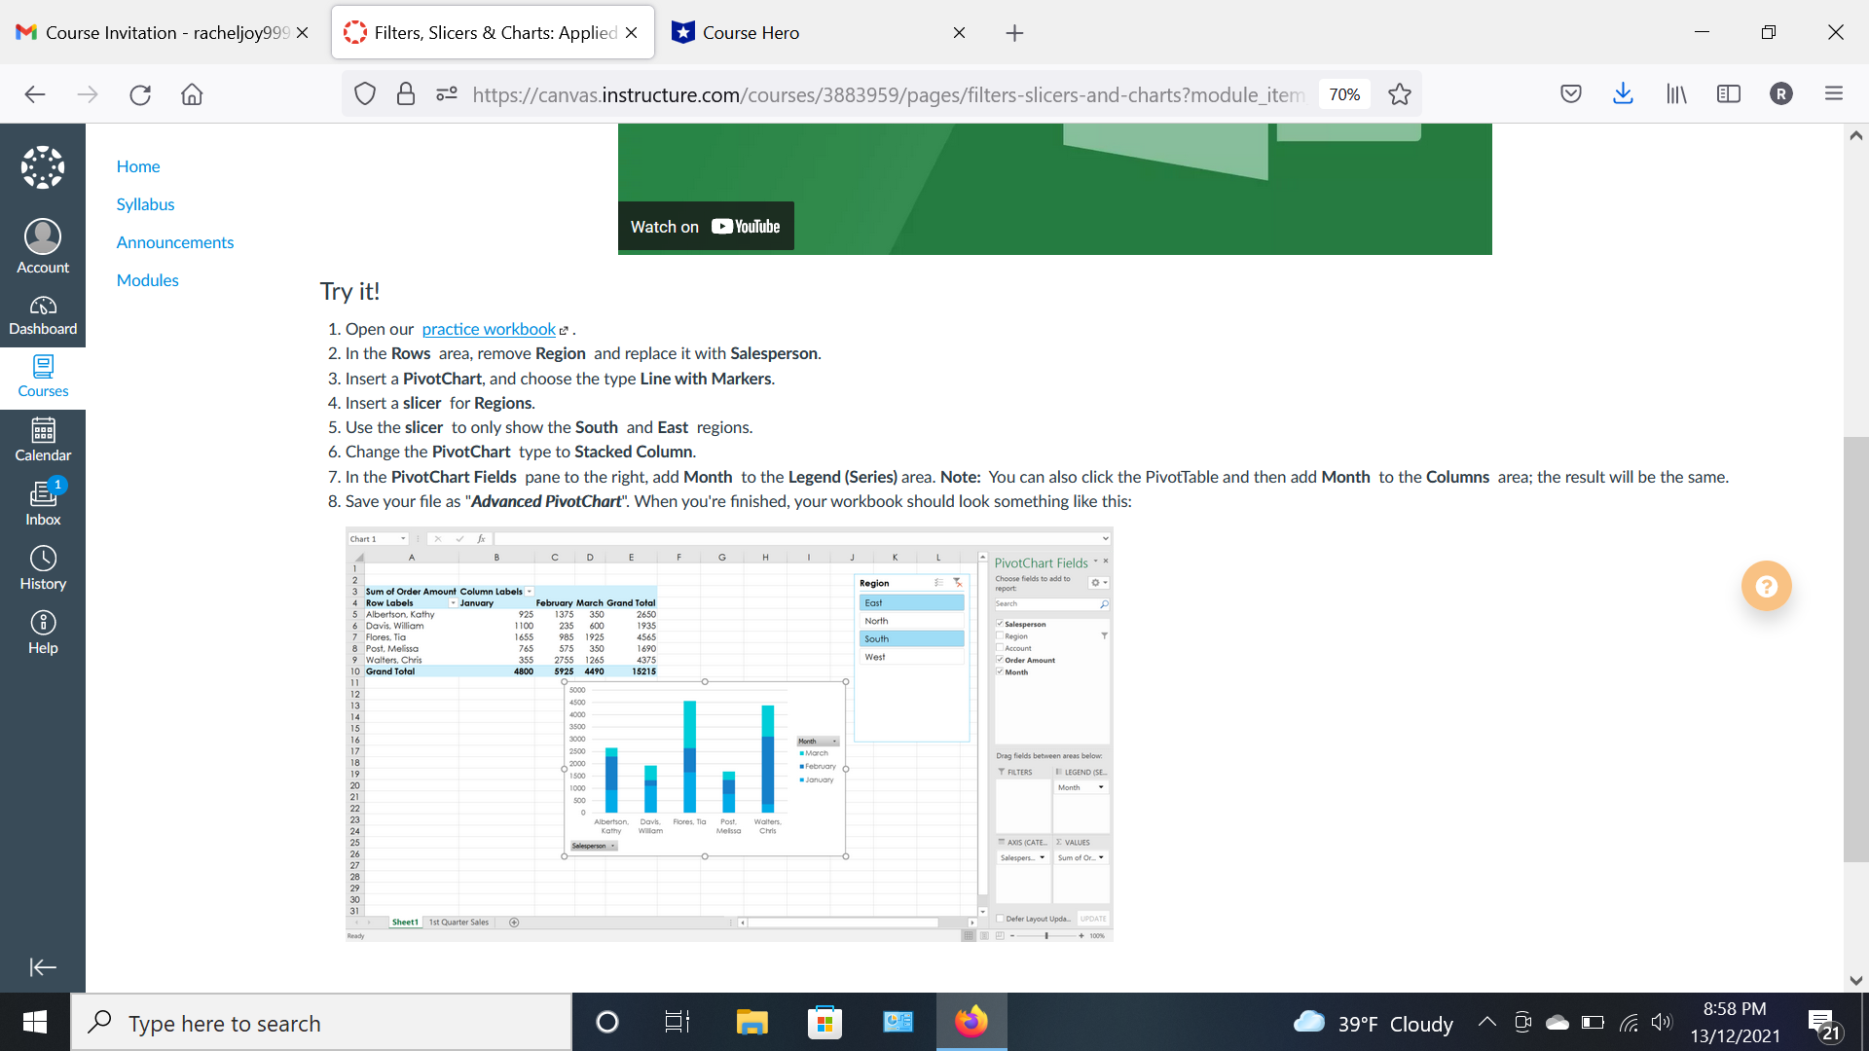Open the Column Labels dropdown arrow

tap(529, 591)
